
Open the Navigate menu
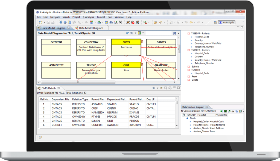click(55, 17)
